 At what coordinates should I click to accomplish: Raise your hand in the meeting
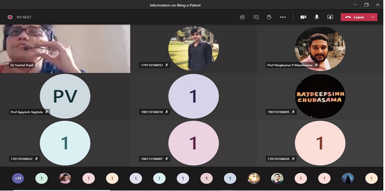point(269,17)
